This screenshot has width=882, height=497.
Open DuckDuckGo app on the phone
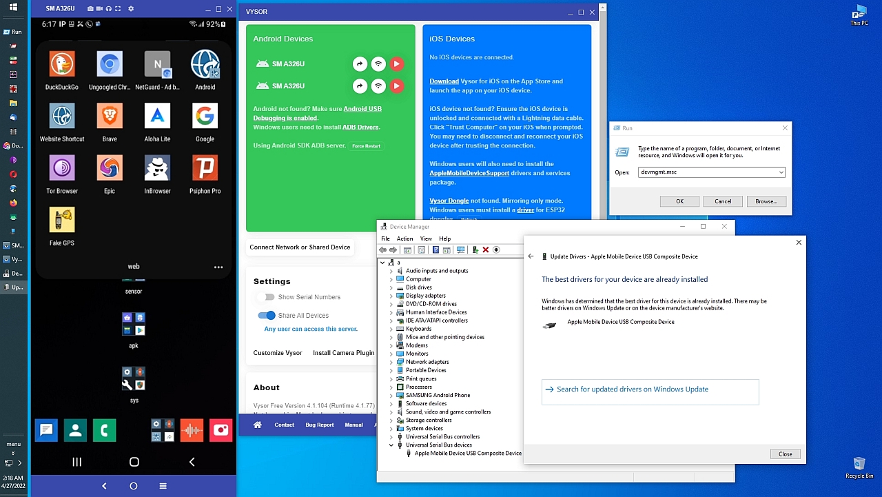click(x=62, y=64)
